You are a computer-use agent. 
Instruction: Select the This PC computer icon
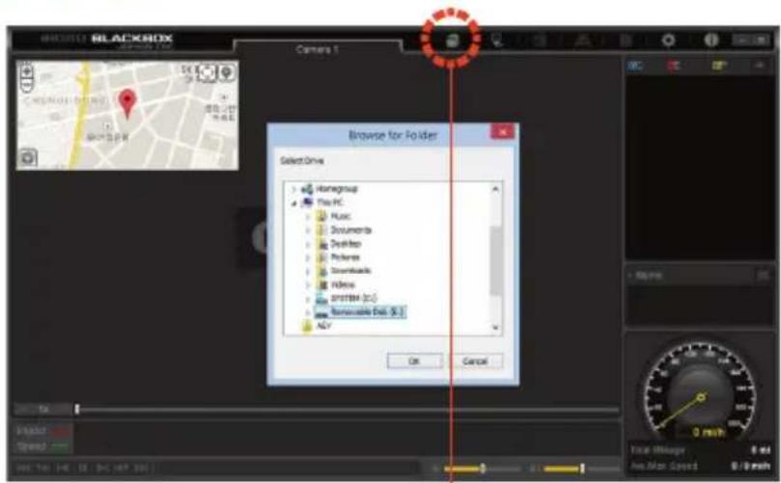pos(307,201)
